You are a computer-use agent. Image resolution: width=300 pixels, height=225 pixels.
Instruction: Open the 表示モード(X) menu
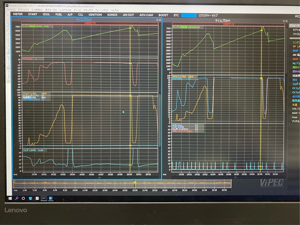[51, 10]
